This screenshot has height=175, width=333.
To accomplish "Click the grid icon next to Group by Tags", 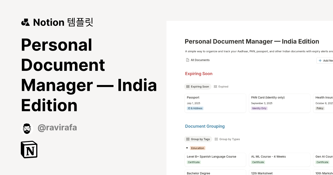I will point(188,139).
